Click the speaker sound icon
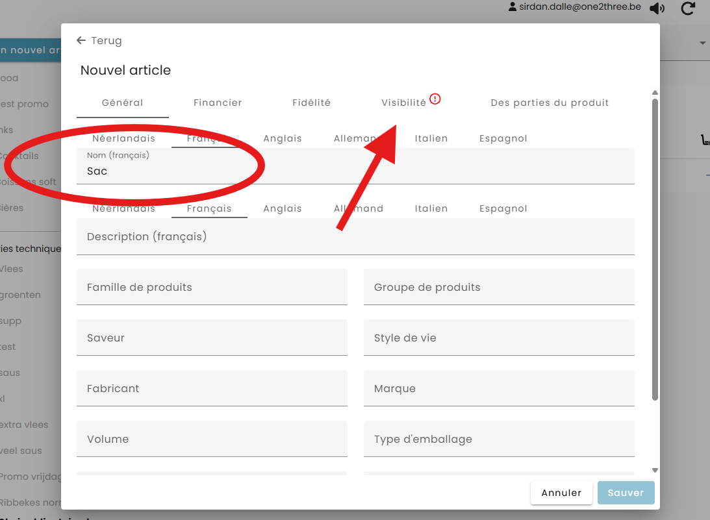Image resolution: width=710 pixels, height=520 pixels. [657, 8]
